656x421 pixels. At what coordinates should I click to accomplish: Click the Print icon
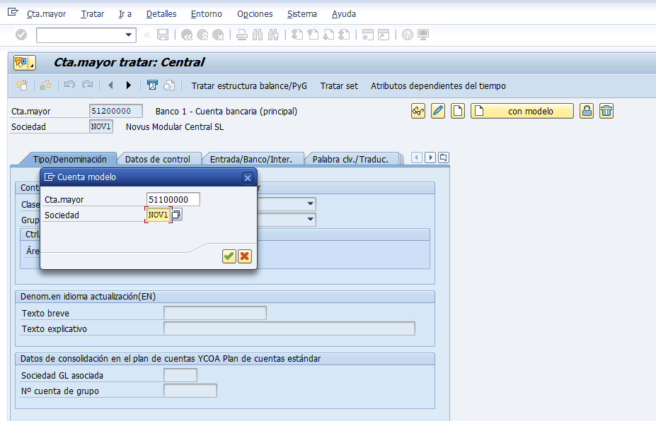242,35
